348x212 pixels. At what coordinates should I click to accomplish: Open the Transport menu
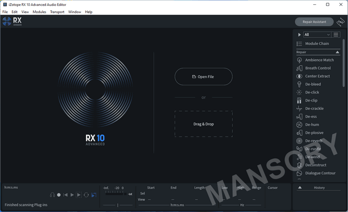coord(57,12)
